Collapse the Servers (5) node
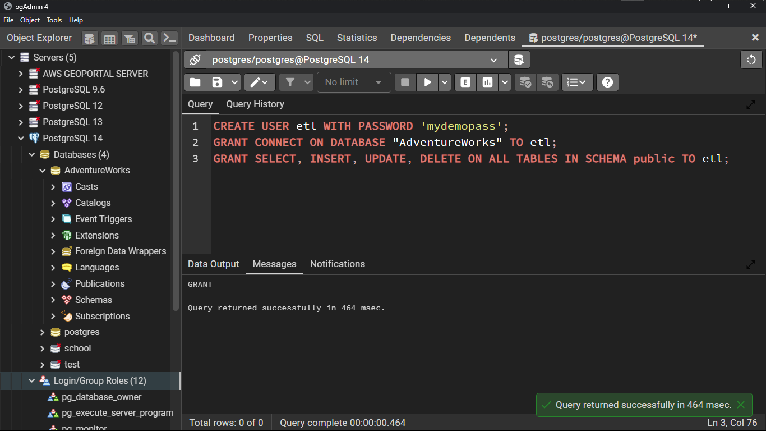Viewport: 766px width, 431px height. (11, 57)
